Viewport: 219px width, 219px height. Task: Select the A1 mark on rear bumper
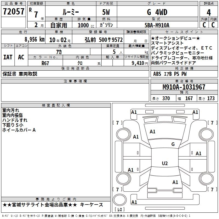click(x=134, y=202)
